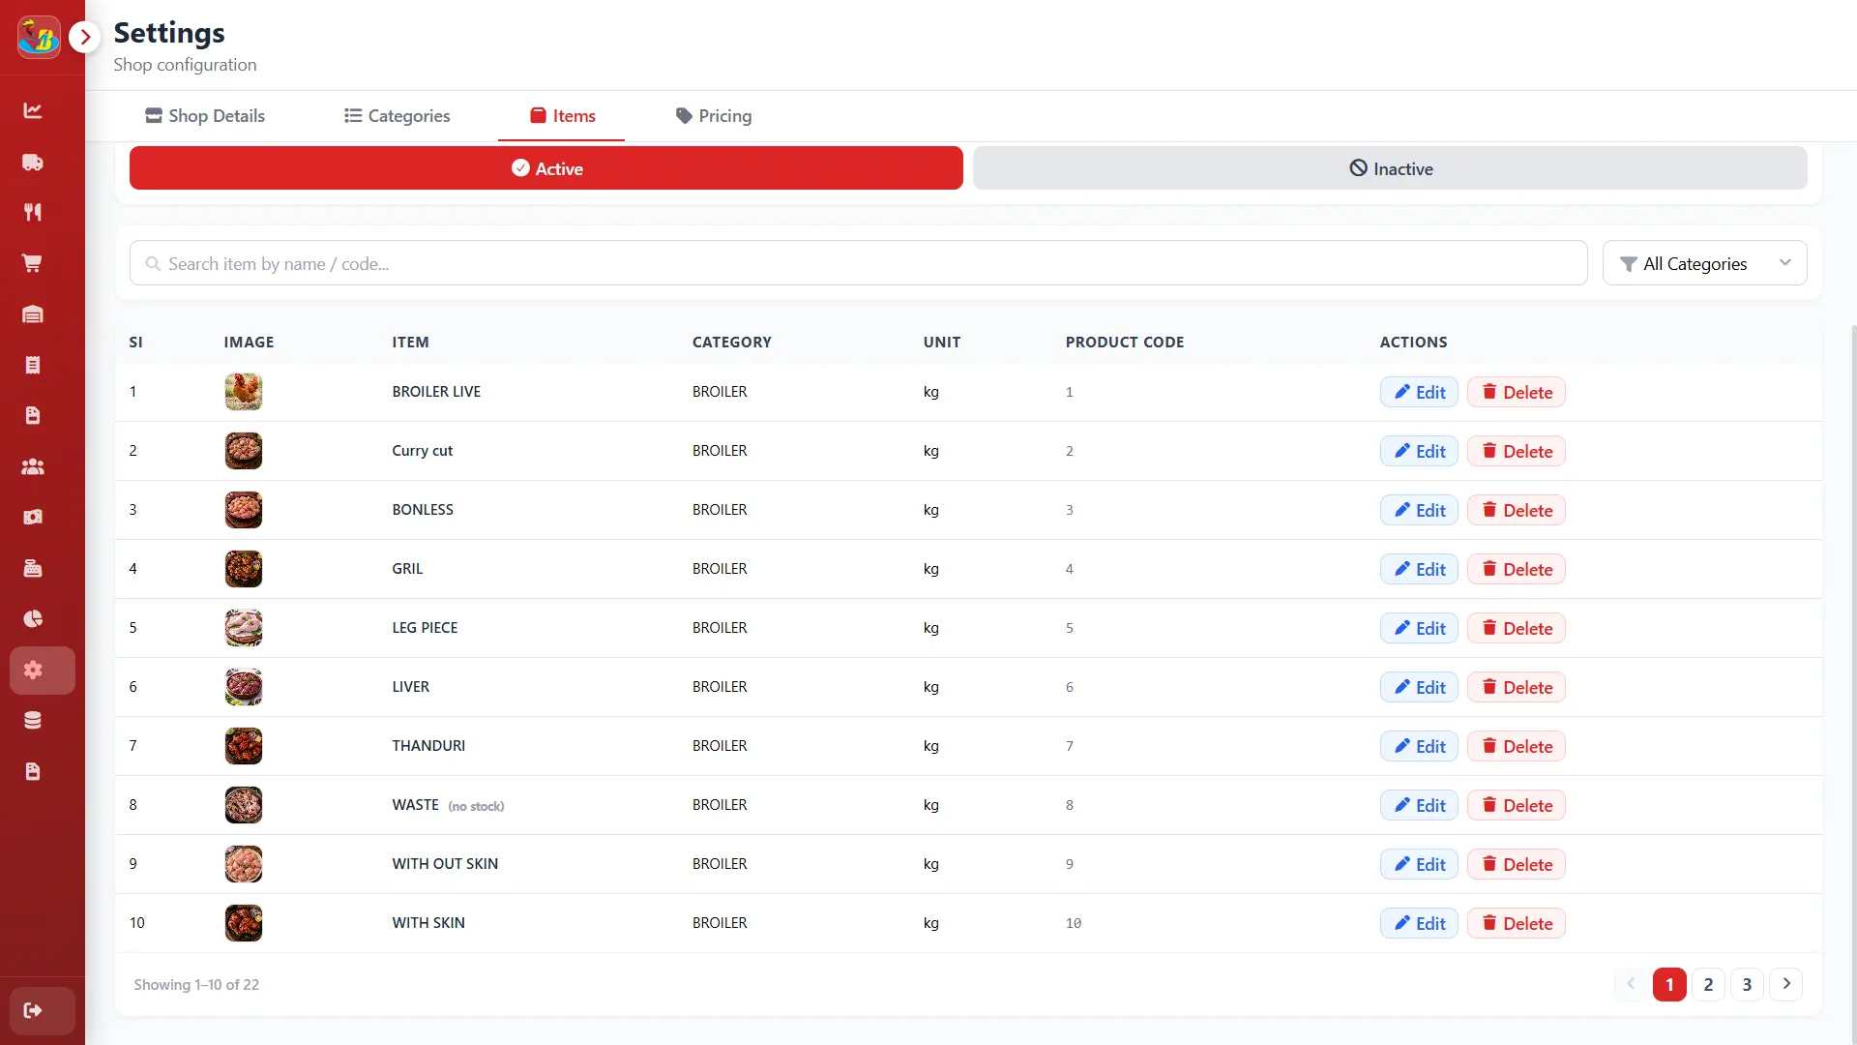The width and height of the screenshot is (1857, 1045).
Task: Open the receipt sidebar icon
Action: pos(33,365)
